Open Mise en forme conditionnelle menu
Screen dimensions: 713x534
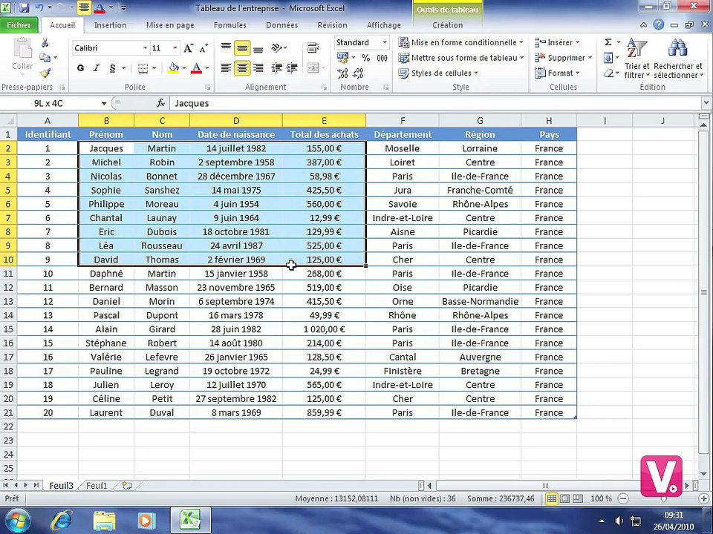(460, 42)
